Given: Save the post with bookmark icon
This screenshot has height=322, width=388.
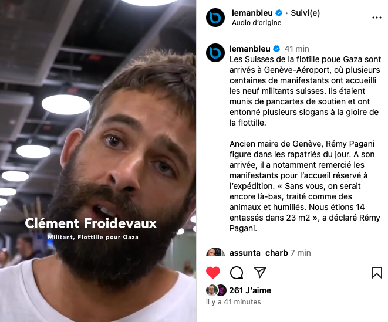Looking at the screenshot, I should (377, 273).
